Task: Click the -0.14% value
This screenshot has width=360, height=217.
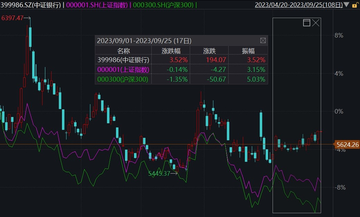Action: click(x=177, y=70)
